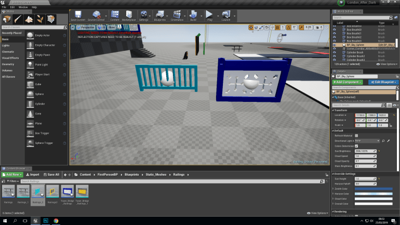
Task: Hide Cylinder Brush2 using its eye icon
Action: tap(334, 56)
